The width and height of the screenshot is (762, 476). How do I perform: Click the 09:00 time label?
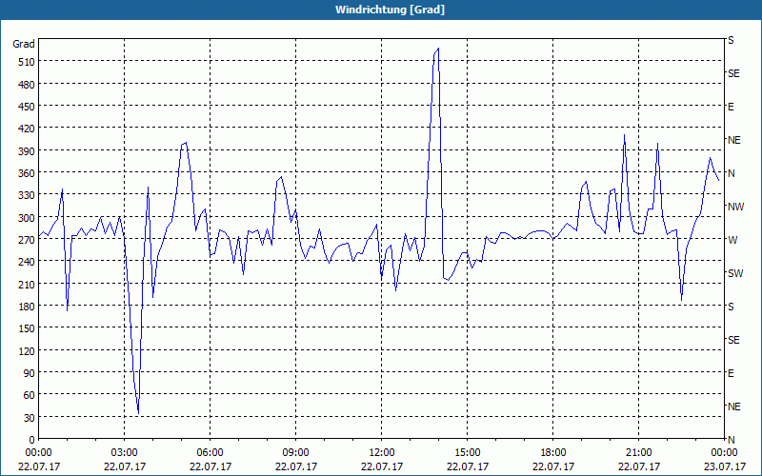295,453
